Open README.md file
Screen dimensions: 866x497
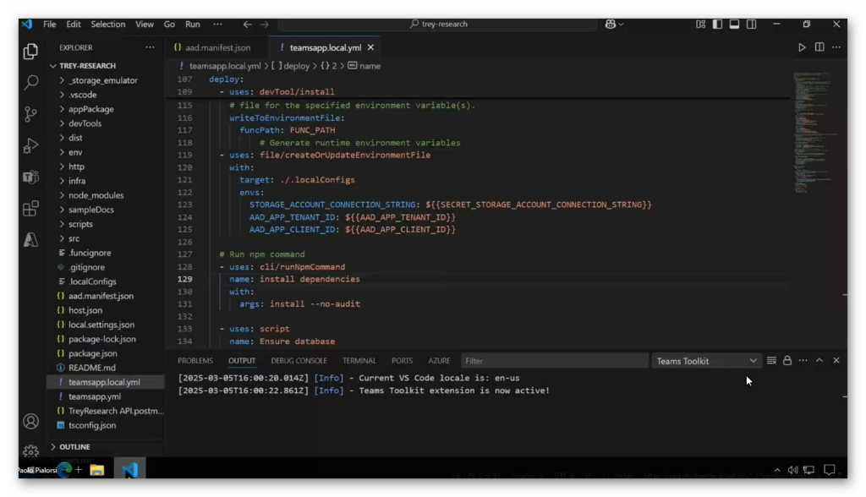[x=91, y=368]
